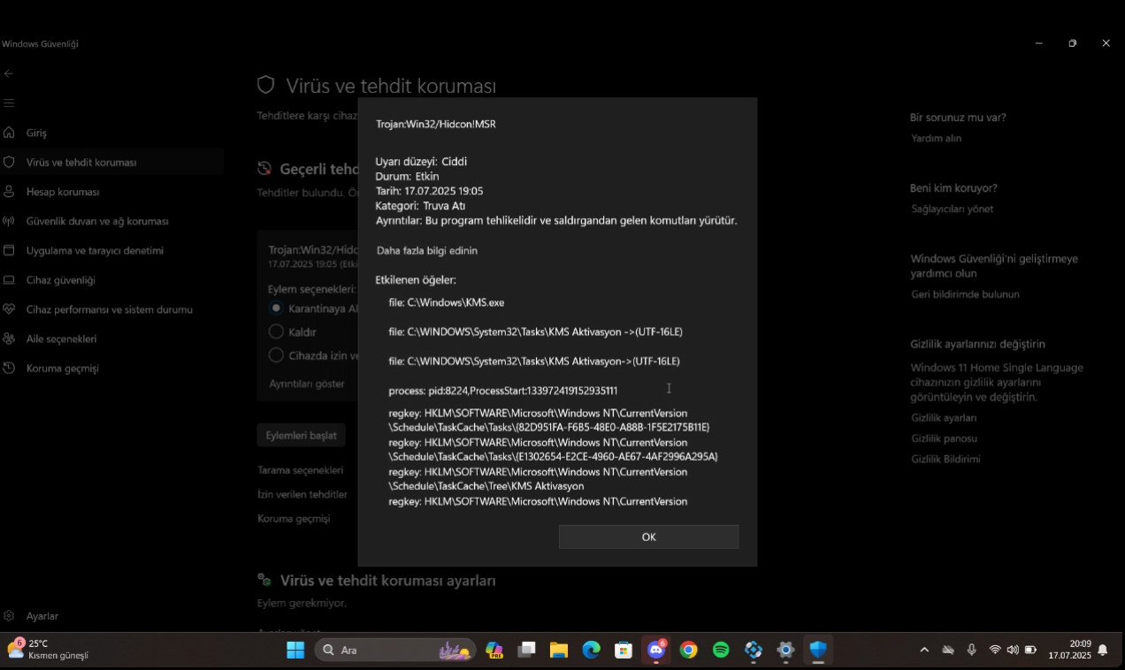
Task: Click Geri bildirimde bulunun link
Action: coord(965,294)
